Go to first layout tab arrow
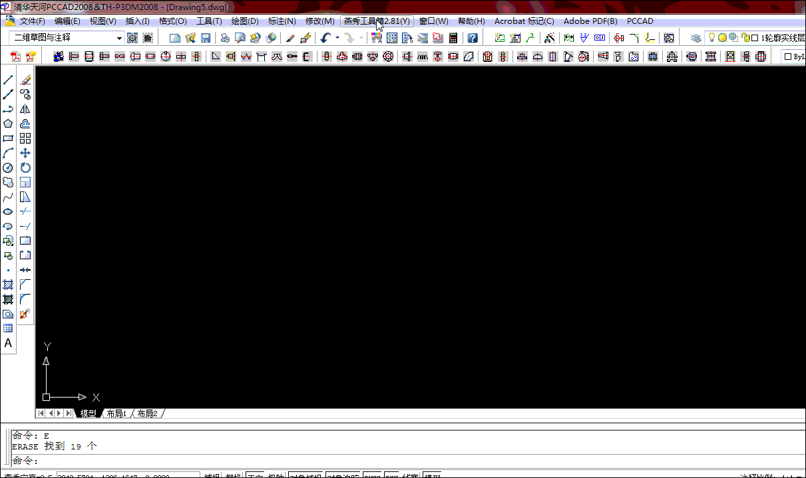Screen dimensions: 806x478 pyautogui.click(x=41, y=414)
